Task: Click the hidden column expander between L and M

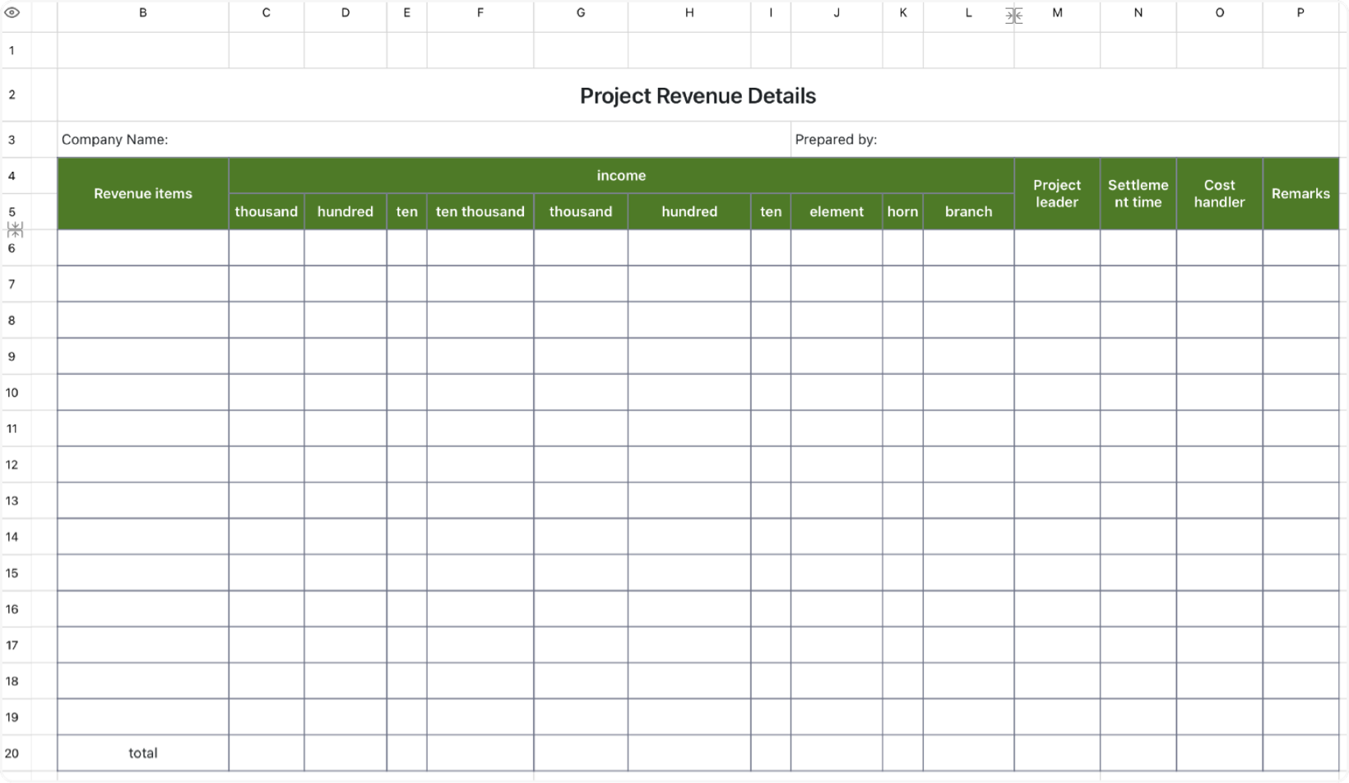Action: (1014, 16)
